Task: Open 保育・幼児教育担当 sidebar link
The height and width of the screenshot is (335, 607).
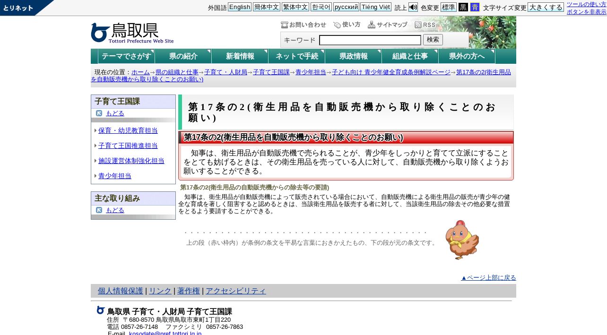Action: click(x=128, y=131)
